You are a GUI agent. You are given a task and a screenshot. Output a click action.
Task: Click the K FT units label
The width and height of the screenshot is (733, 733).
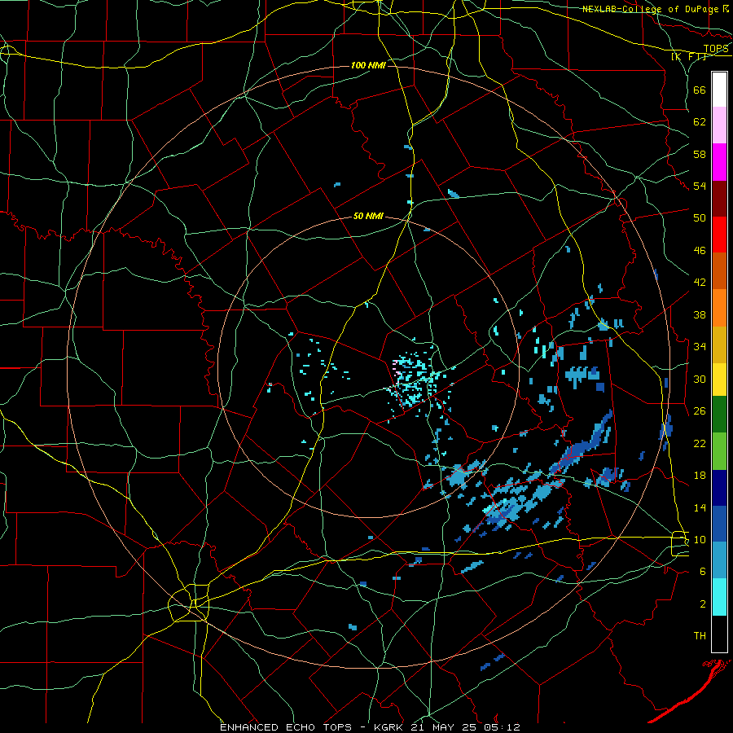(x=688, y=57)
